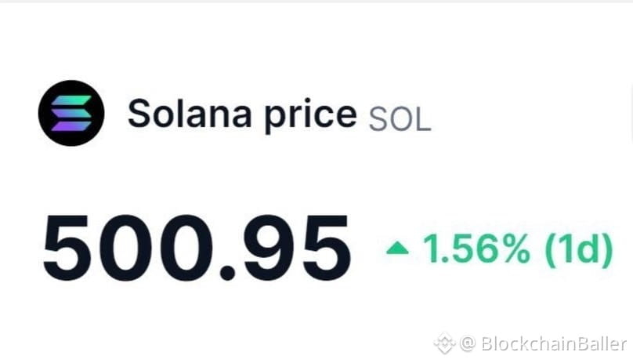Click the partial panel at right edge
The width and height of the screenshot is (633, 363).
pyautogui.click(x=631, y=112)
